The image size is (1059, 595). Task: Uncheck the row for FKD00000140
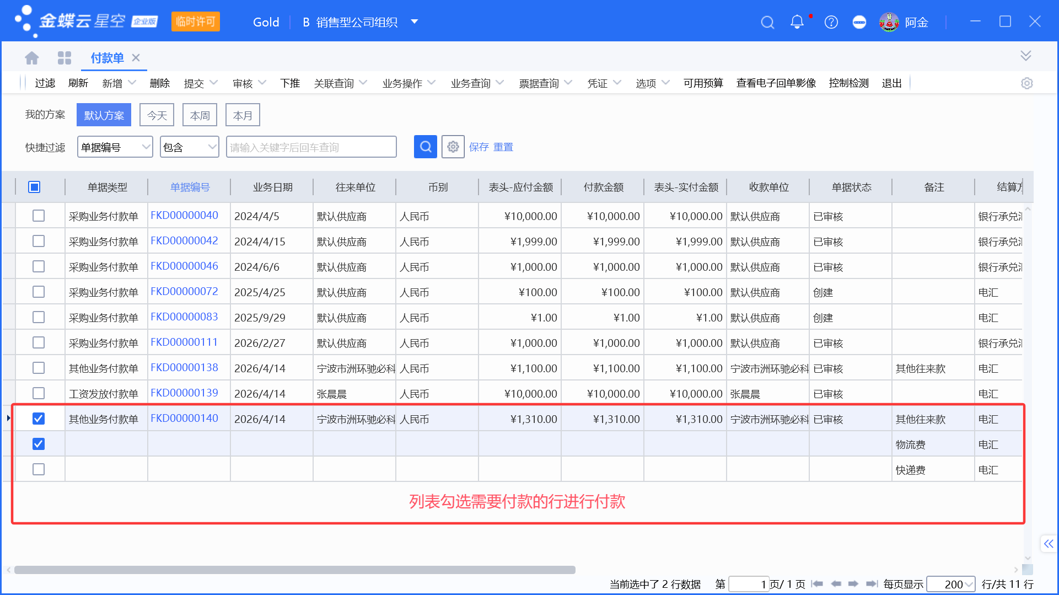38,419
